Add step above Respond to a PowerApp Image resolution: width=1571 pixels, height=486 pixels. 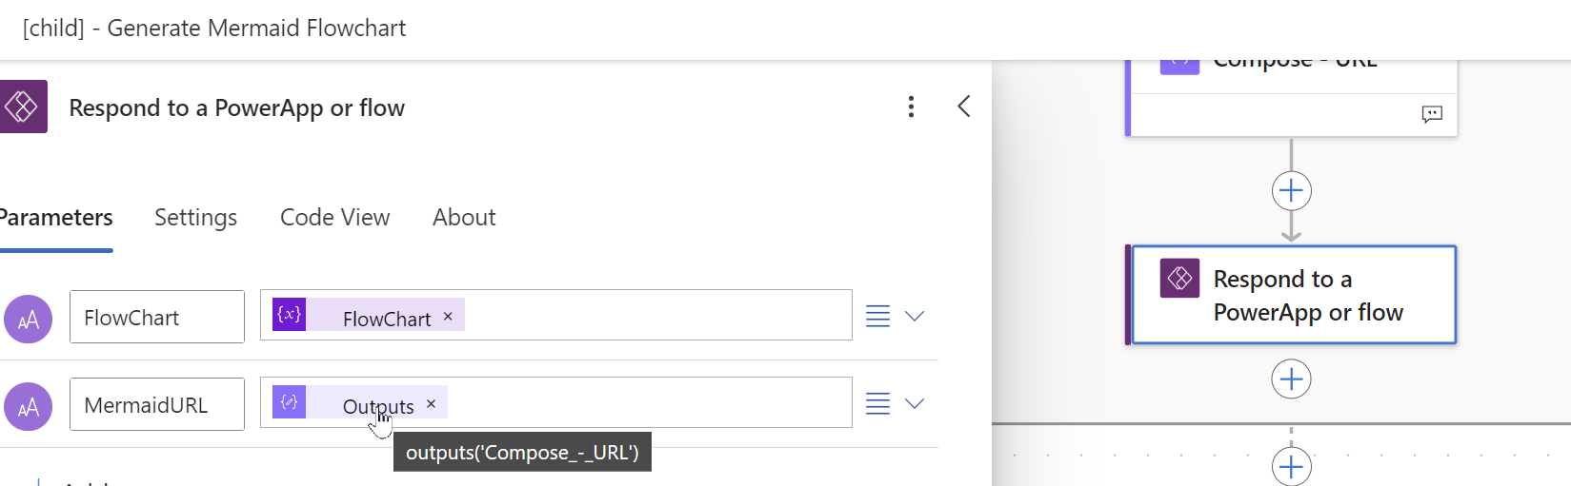click(1291, 191)
